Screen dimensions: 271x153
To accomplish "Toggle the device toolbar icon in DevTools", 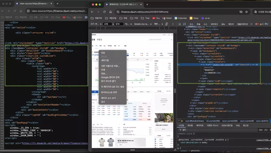I will (x=184, y=24).
